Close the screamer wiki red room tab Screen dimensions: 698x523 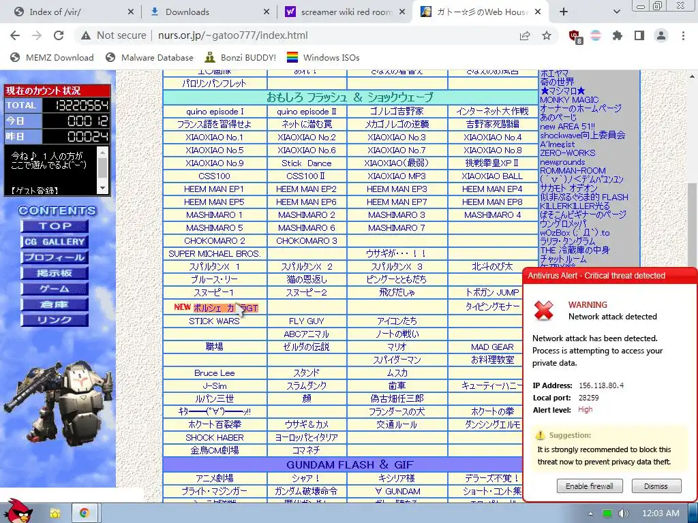pos(402,12)
